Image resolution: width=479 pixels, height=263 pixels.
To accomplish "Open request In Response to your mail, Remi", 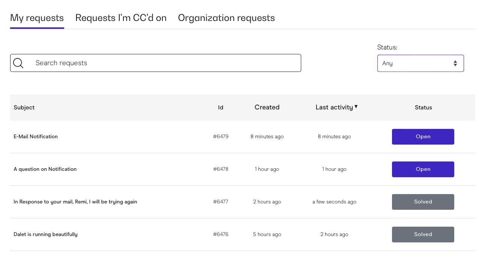I will click(x=75, y=202).
